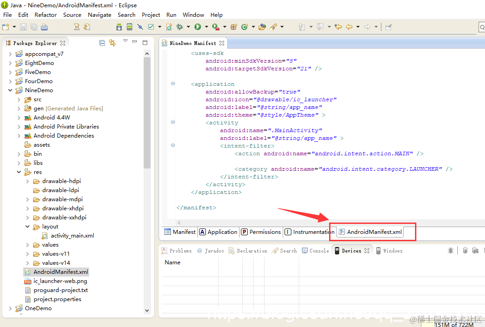Click the Next Annotation toolbar icon
Viewport: 485px width, 327px height.
coord(302,27)
